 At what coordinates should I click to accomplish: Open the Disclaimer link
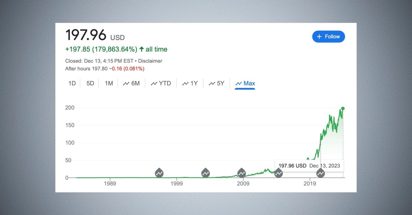coord(150,61)
